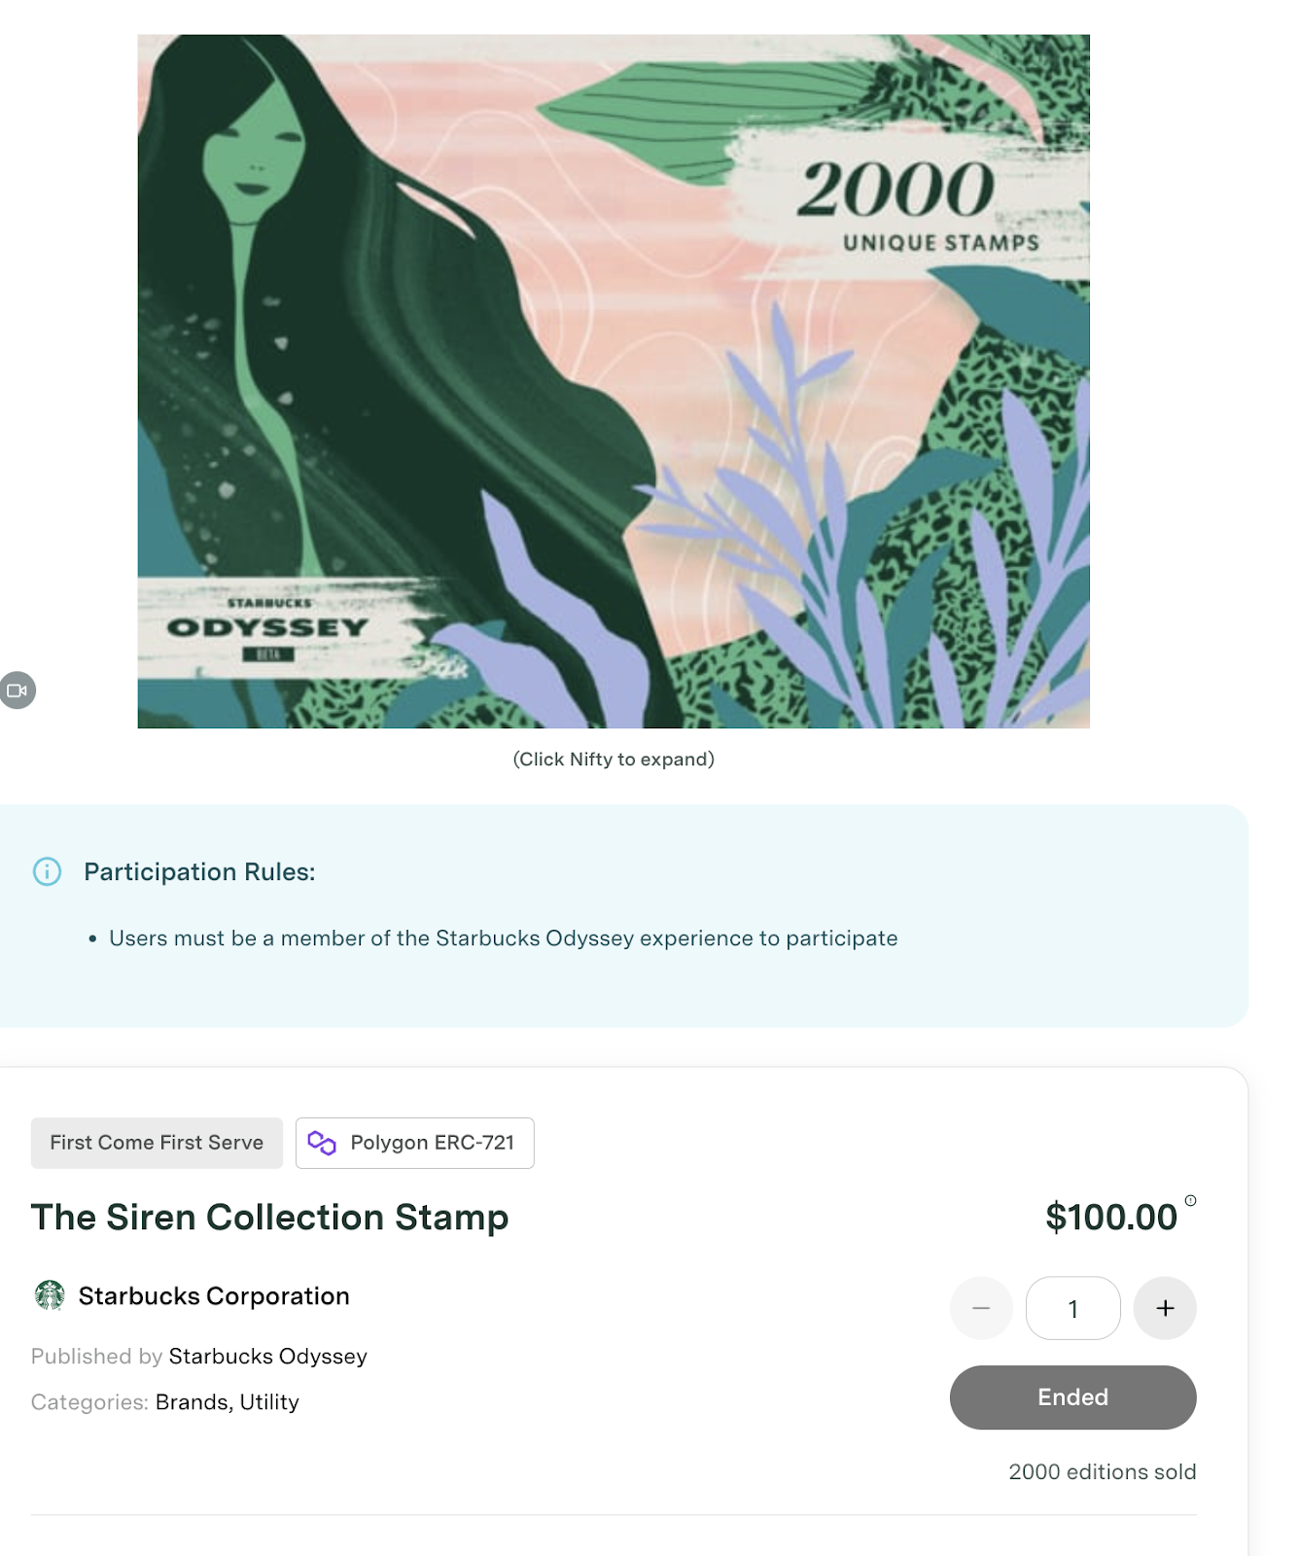1300x1556 pixels.
Task: Click the 2000 editions sold text
Action: [1102, 1472]
